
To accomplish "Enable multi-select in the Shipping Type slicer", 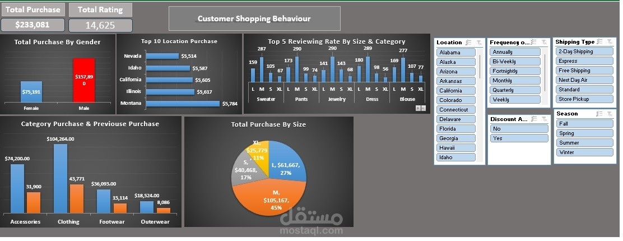I will click(601, 42).
